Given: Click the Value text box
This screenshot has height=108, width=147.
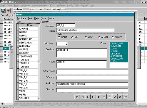Looking at the screenshot, I should [x=81, y=64].
